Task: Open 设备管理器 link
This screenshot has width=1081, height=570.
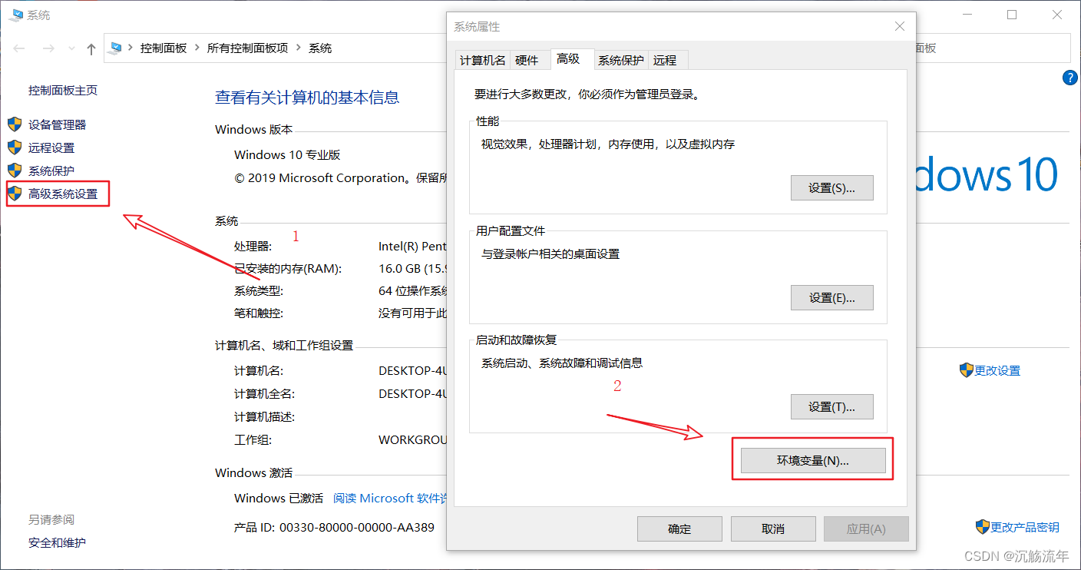Action: [58, 124]
